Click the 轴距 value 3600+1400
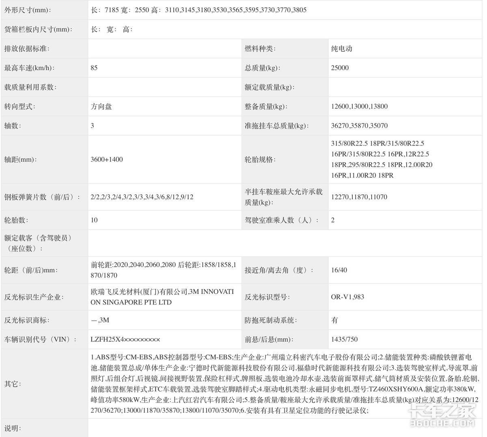This screenshot has width=487, height=437. [106, 159]
